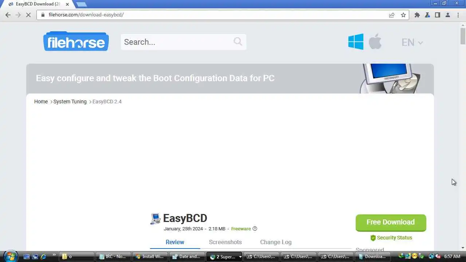Go to System Tuning breadcrumb

pos(70,102)
